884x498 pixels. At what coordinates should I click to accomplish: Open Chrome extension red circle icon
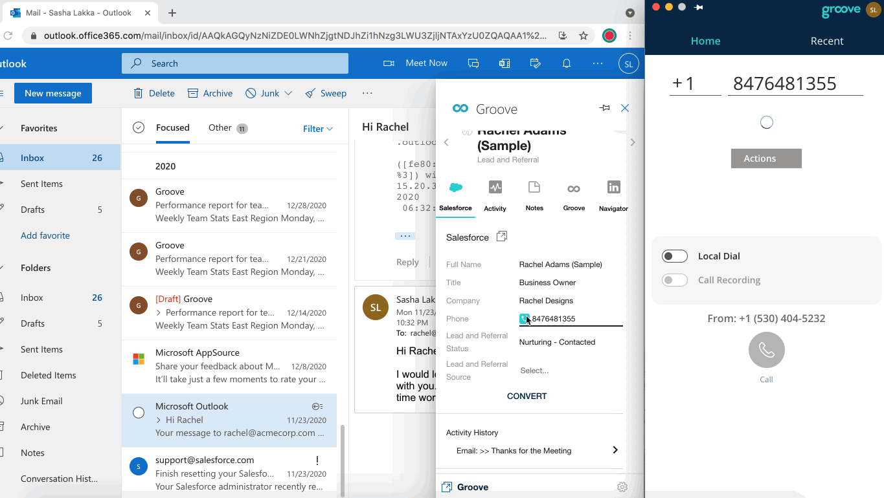(x=609, y=36)
